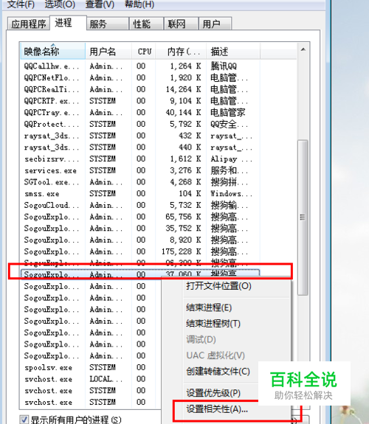Switch to the 应用程序 tab
The height and width of the screenshot is (424, 369).
coord(29,24)
